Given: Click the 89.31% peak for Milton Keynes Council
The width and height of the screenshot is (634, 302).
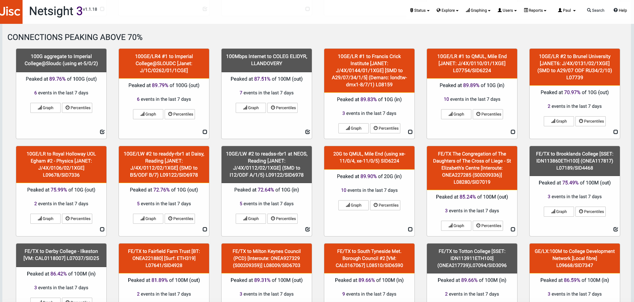Looking at the screenshot, I should pyautogui.click(x=262, y=280).
